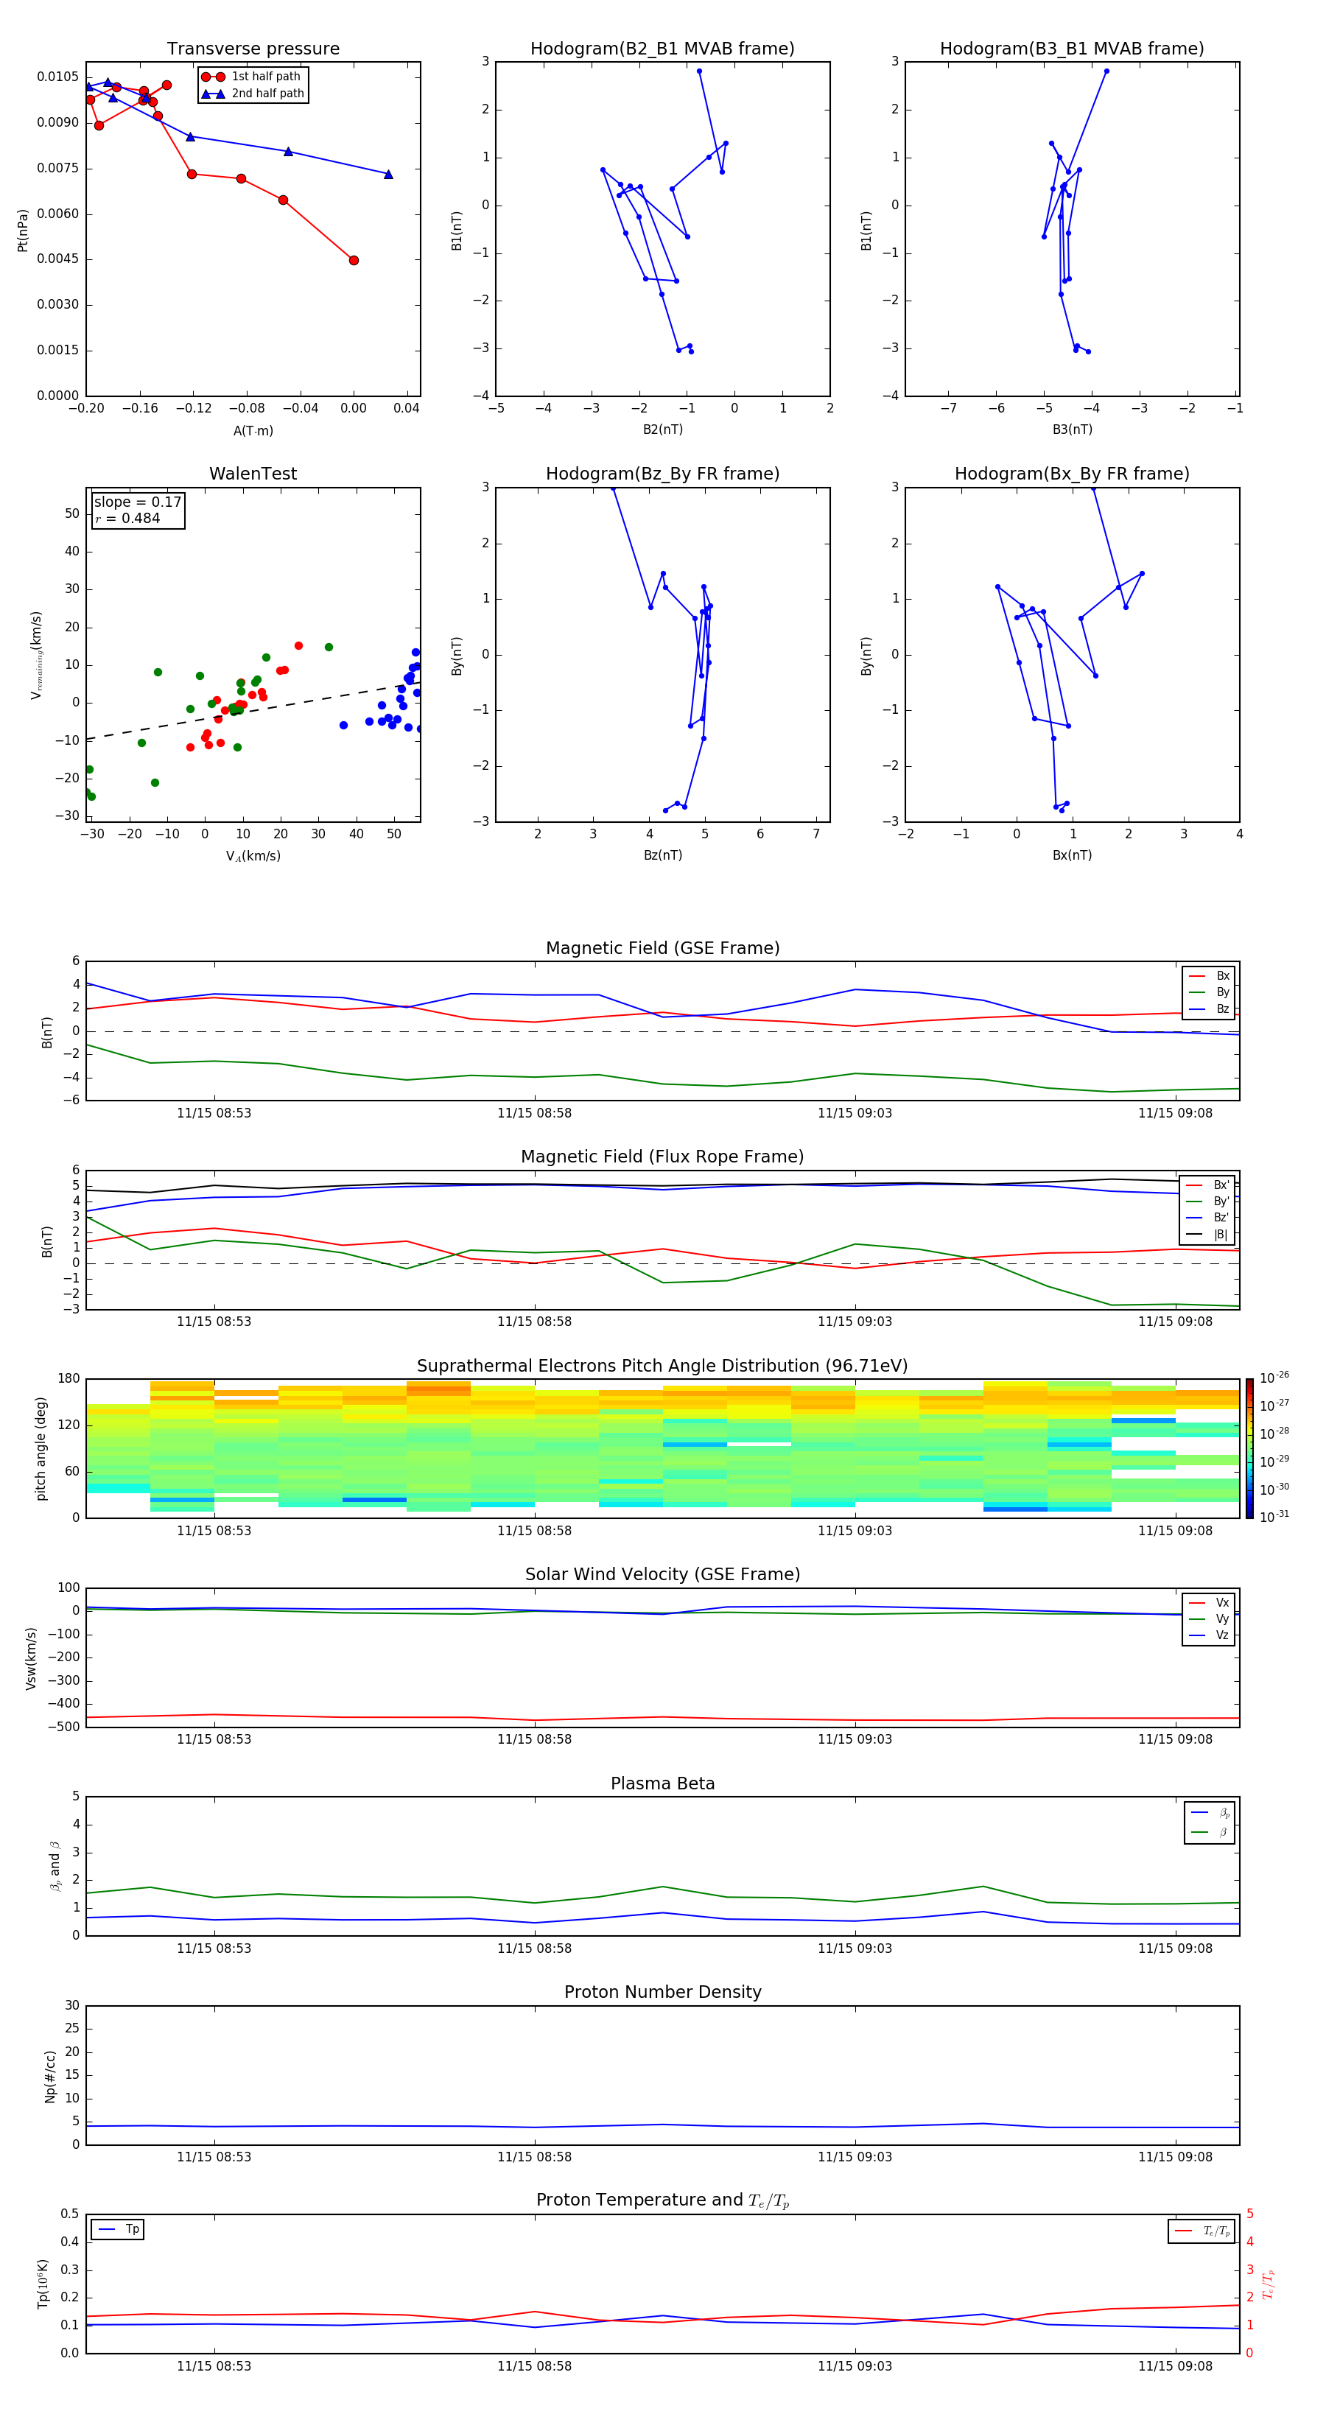Screen dimensions: 1326x2431
Task: Click the 'B2(nT)' x-axis label
Action: (662, 429)
